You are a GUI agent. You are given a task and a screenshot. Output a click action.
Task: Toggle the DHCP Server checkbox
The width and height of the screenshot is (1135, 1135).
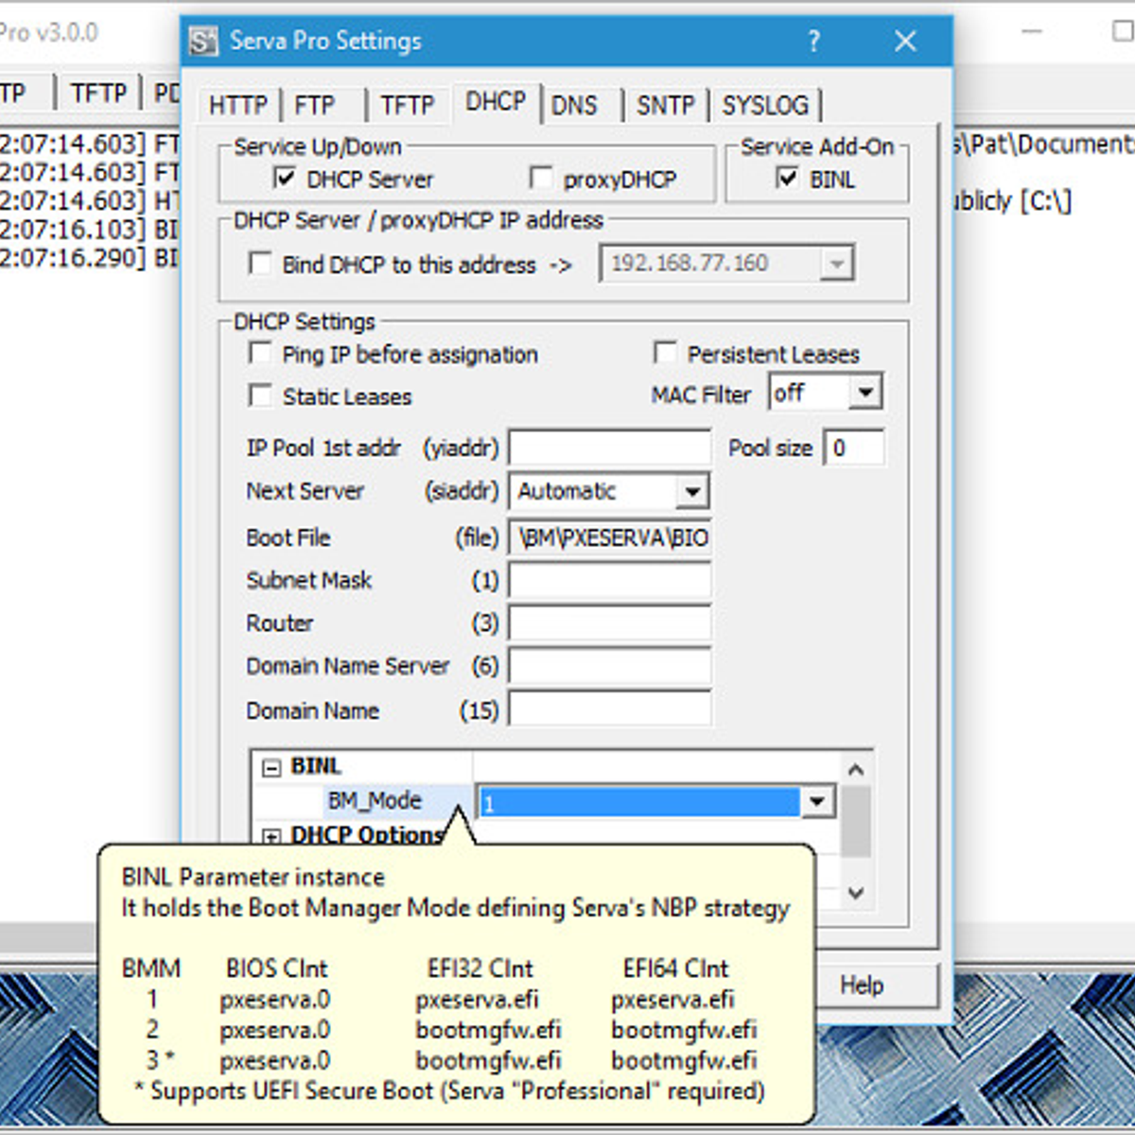tap(285, 178)
